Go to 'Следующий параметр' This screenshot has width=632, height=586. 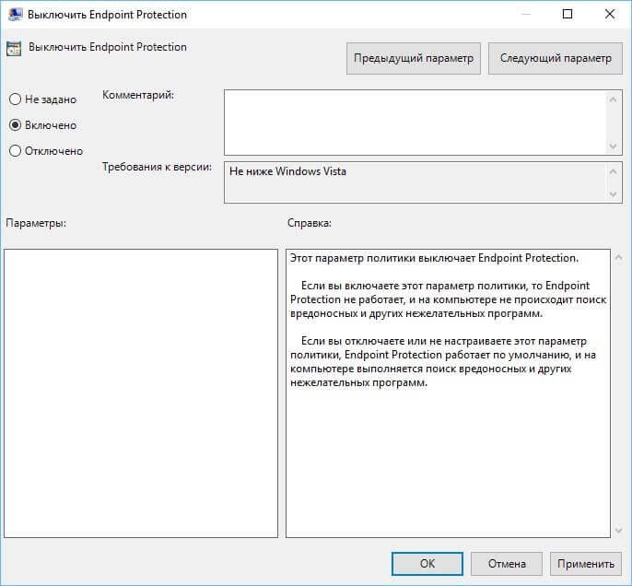pos(556,58)
